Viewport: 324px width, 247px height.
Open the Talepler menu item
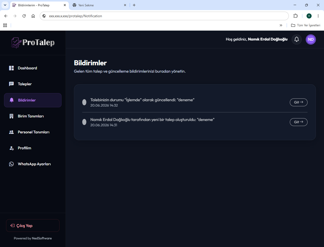pyautogui.click(x=33, y=84)
